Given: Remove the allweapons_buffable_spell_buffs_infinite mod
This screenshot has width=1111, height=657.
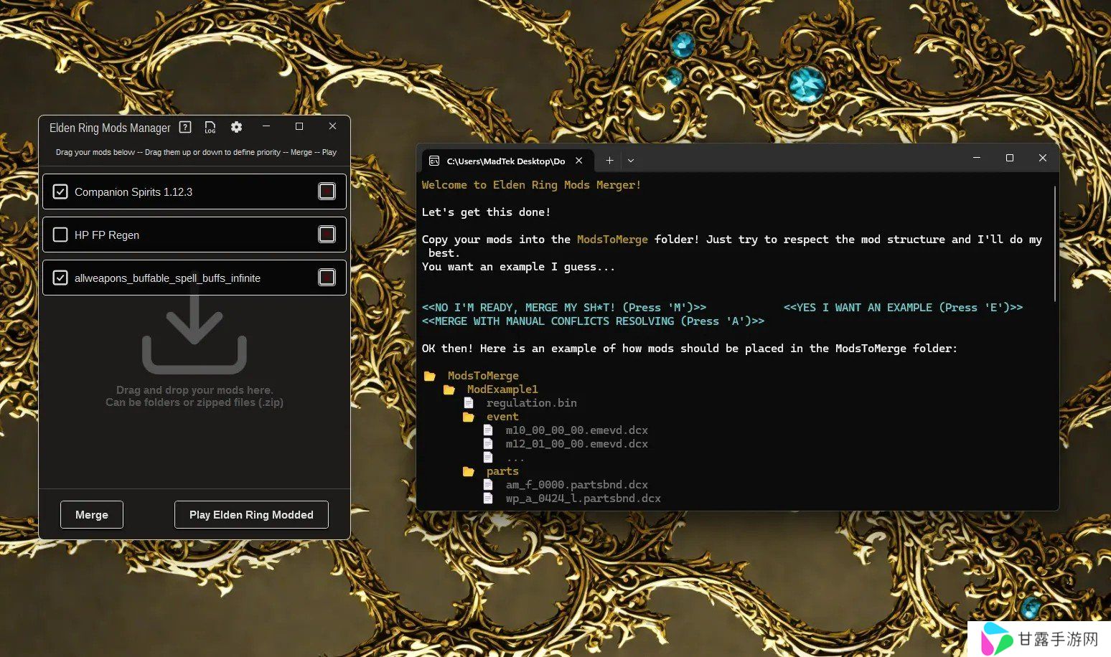Looking at the screenshot, I should [x=327, y=278].
